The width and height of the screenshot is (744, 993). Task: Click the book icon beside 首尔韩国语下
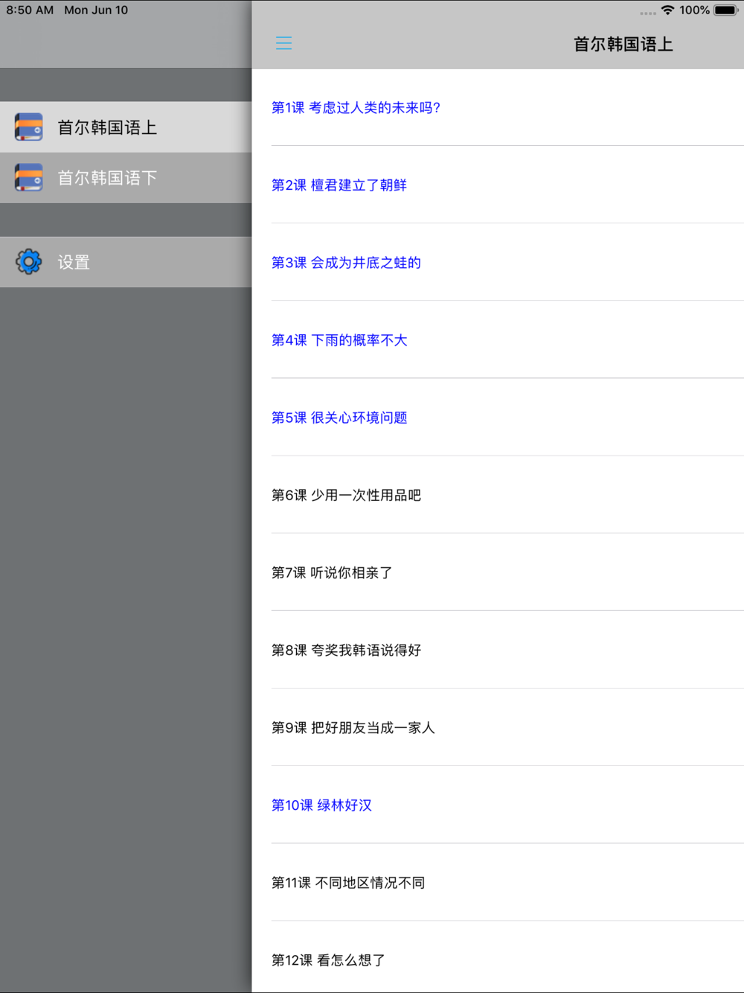click(28, 178)
